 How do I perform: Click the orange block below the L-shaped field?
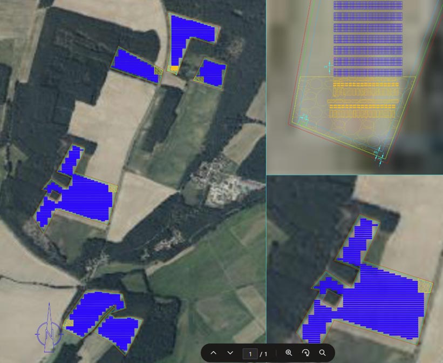(174, 69)
